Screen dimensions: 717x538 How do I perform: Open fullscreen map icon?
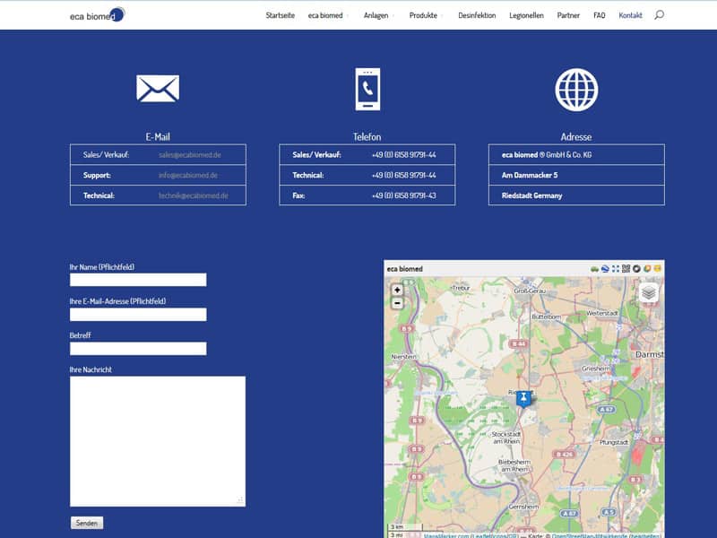click(616, 269)
